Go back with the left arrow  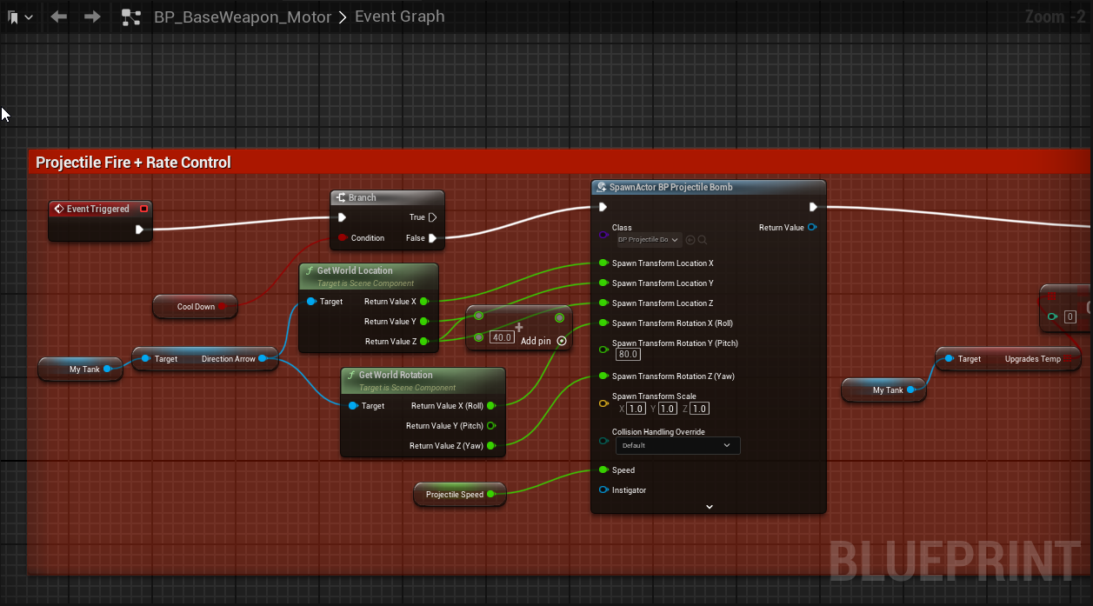(59, 17)
